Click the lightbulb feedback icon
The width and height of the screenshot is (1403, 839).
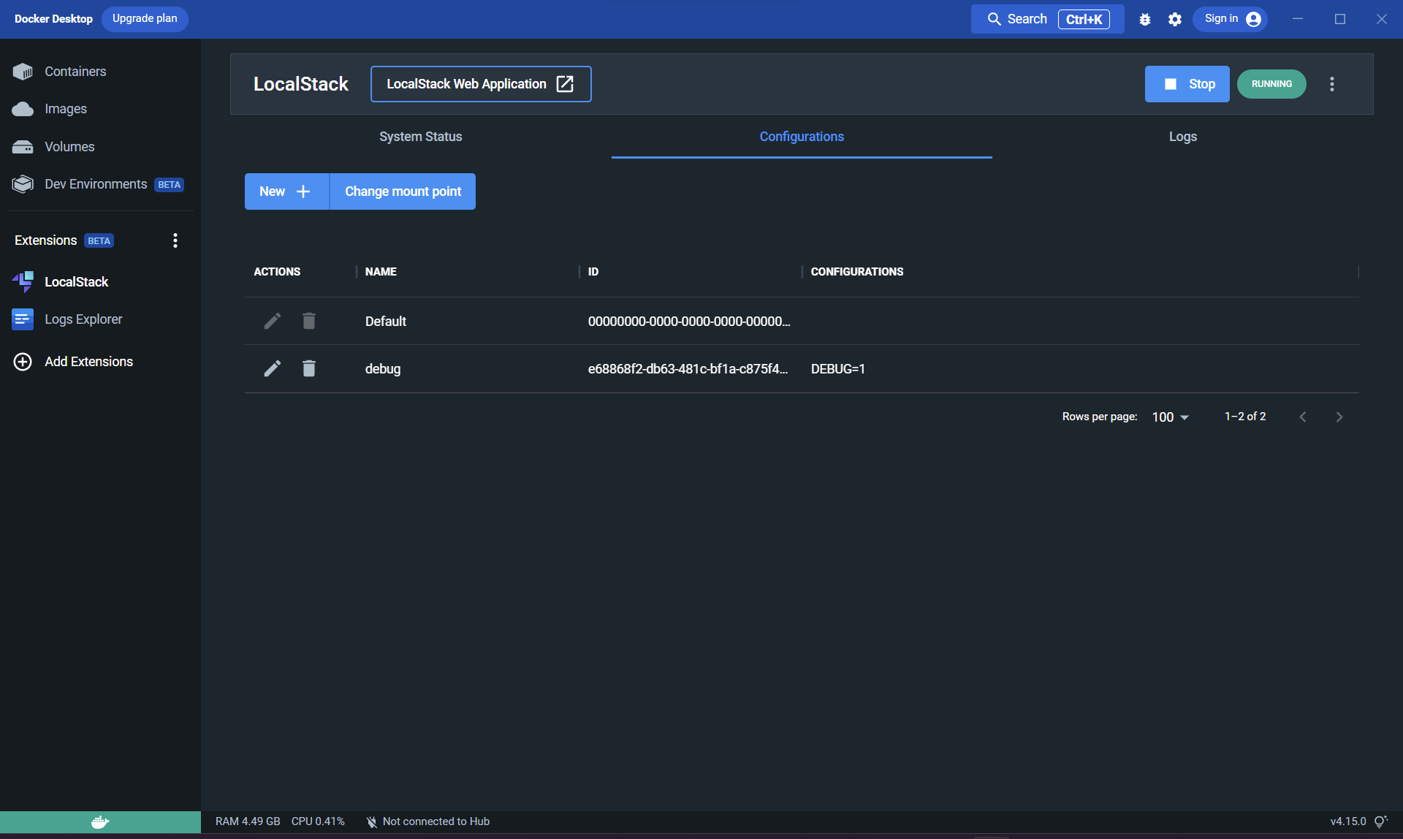point(1380,821)
